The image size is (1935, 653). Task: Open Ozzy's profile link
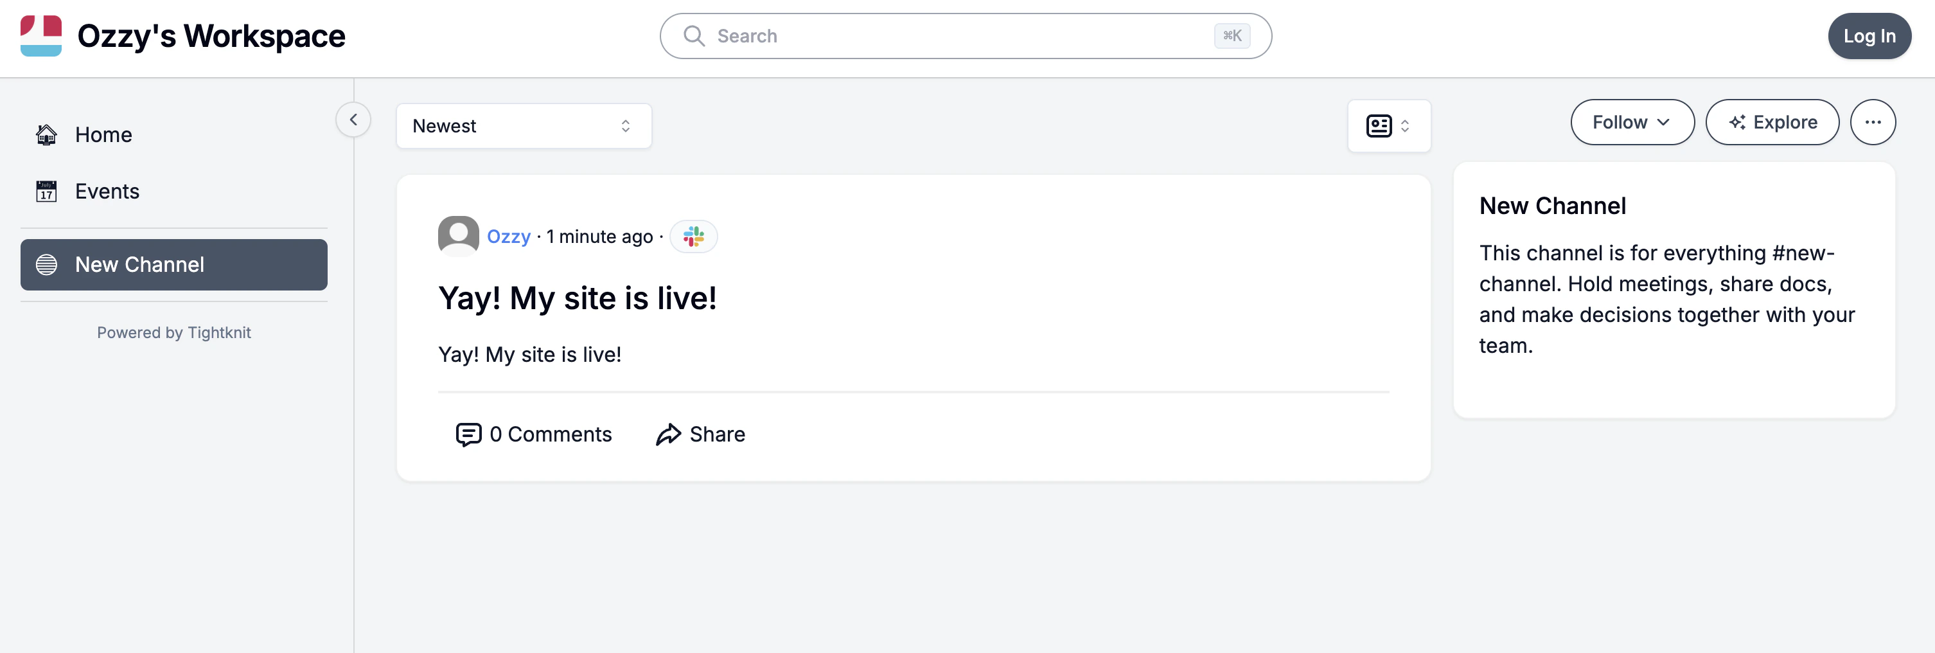pyautogui.click(x=509, y=236)
